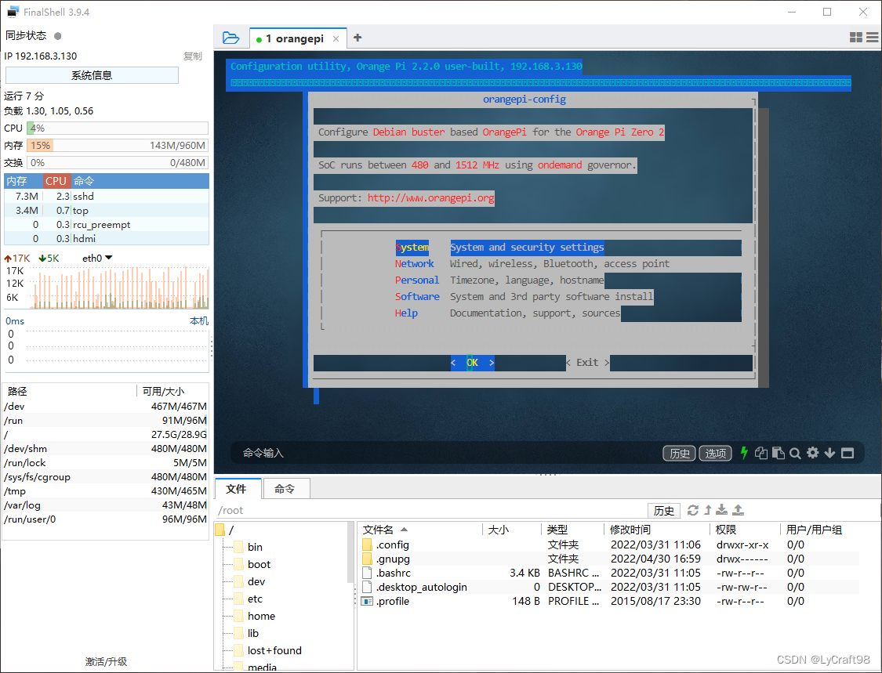Click the .profile file icon

368,601
